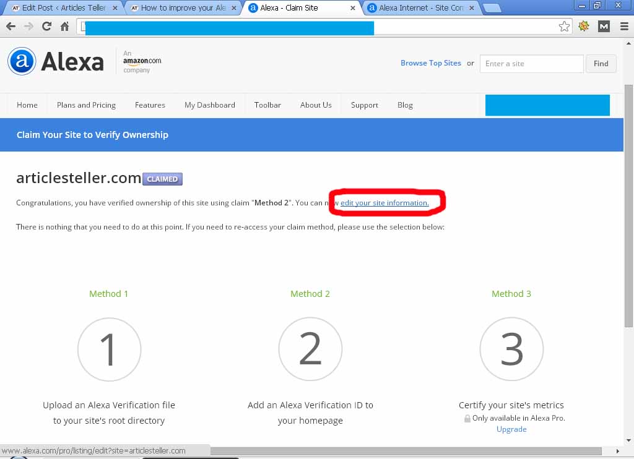
Task: Close the Edit Post Articles Teller tab
Action: coord(115,7)
